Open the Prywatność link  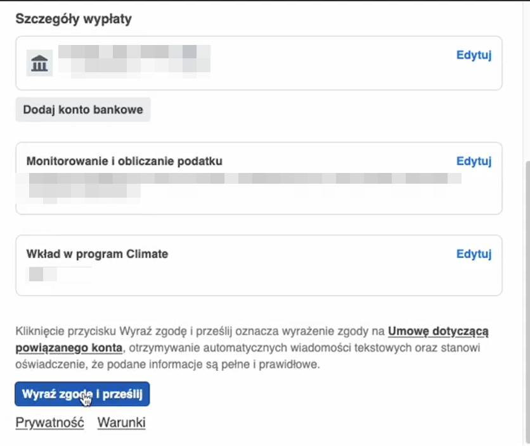point(49,423)
